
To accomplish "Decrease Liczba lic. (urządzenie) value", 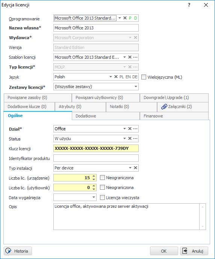I will (94, 180).
